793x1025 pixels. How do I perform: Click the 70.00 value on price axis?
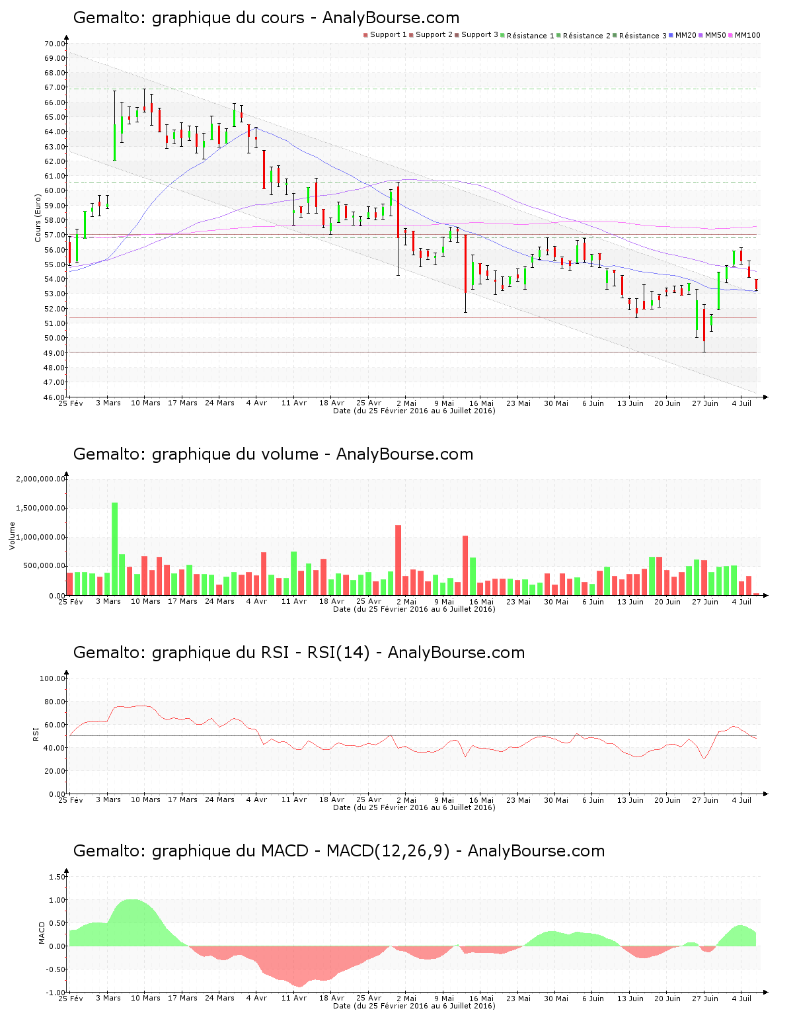pos(55,44)
